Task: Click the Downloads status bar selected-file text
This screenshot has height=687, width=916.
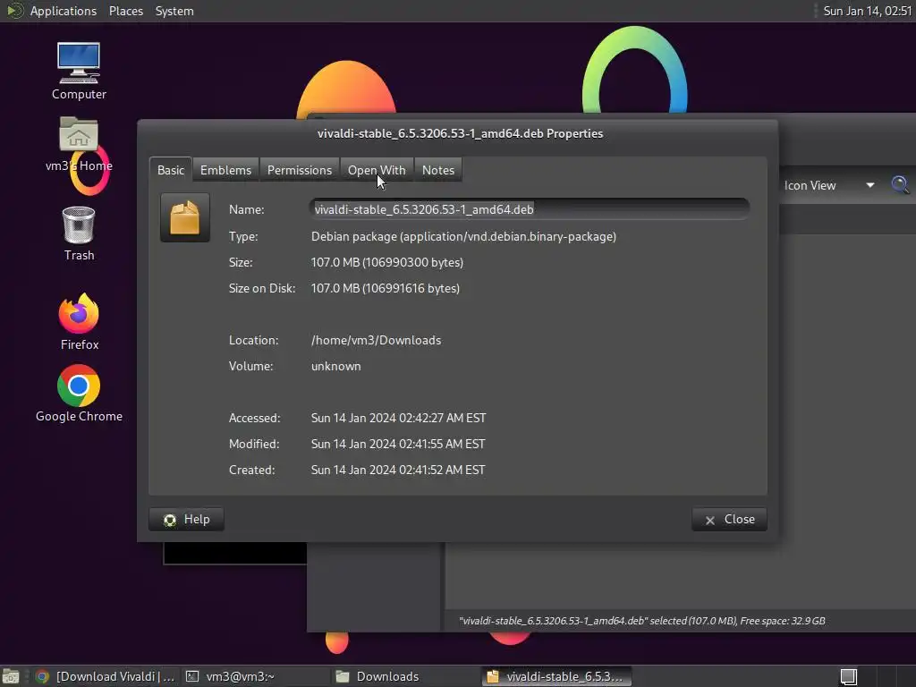Action: (642, 621)
